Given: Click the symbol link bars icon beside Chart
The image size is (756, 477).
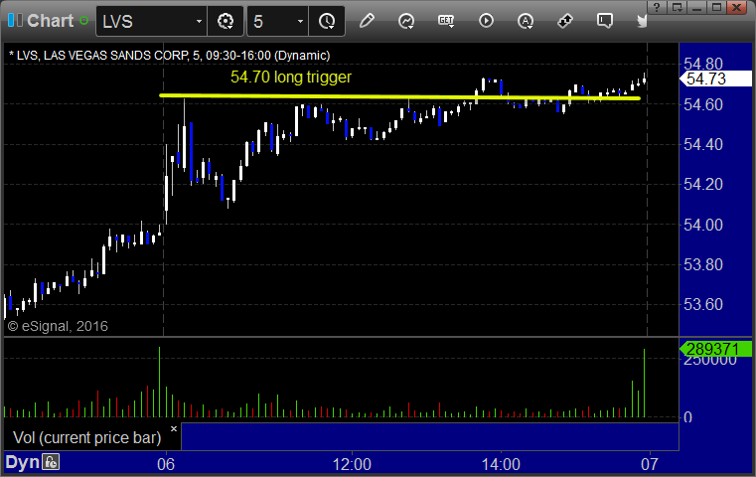Looking at the screenshot, I should 15,21.
